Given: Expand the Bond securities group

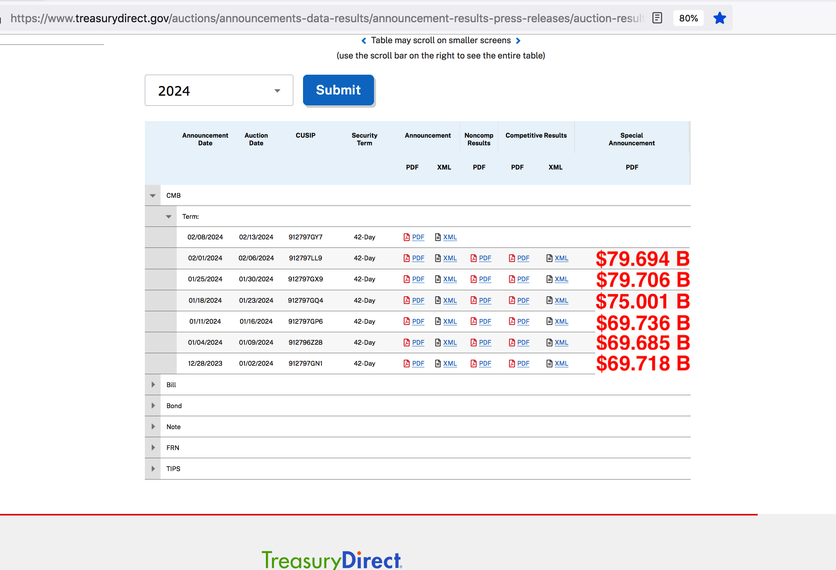Looking at the screenshot, I should pos(153,406).
